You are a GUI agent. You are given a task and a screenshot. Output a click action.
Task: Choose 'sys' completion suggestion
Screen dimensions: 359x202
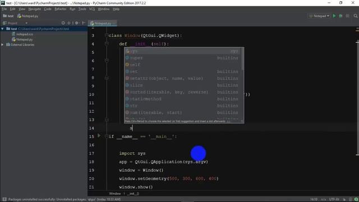pos(182,51)
